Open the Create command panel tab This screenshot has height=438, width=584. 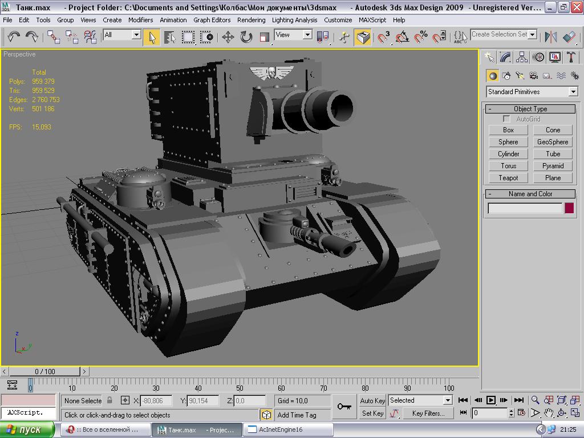coord(489,57)
